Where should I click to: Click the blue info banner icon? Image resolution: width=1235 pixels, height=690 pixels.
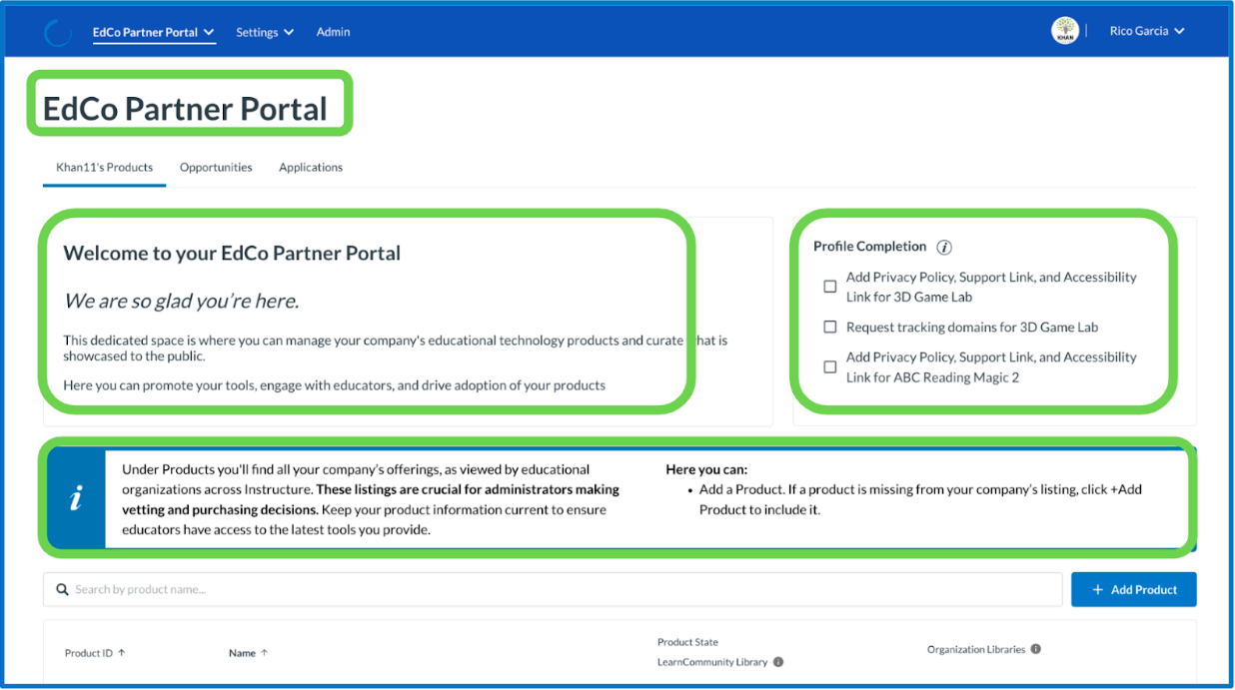pos(76,499)
